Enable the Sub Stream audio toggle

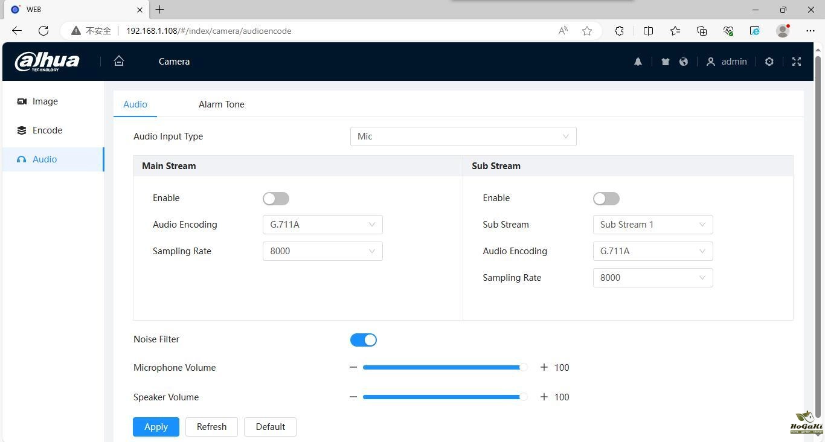click(606, 199)
